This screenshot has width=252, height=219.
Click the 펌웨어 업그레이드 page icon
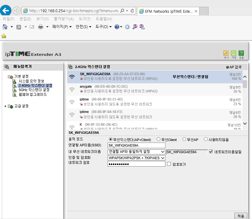[15, 95]
